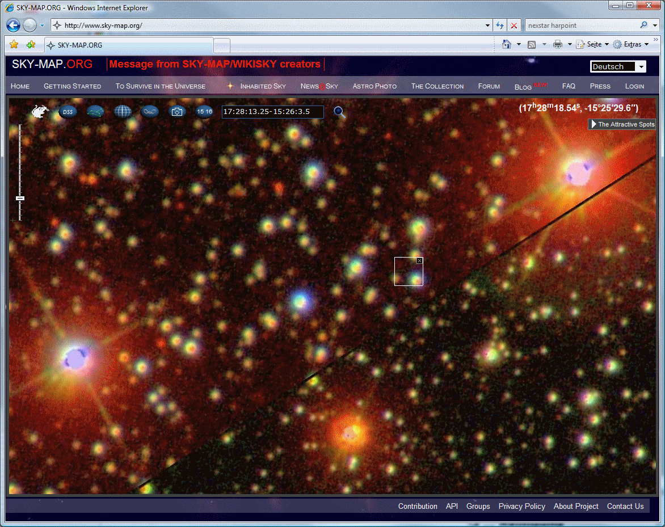This screenshot has height=527, width=665.
Task: Click the browser refresh button
Action: [500, 26]
